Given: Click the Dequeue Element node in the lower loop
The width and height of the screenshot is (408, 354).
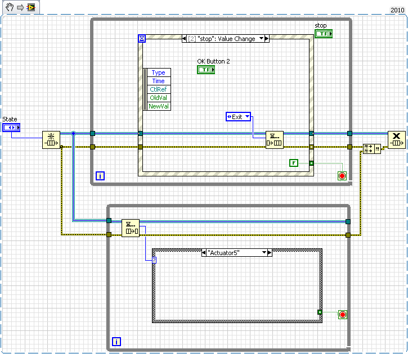Looking at the screenshot, I should [x=131, y=228].
